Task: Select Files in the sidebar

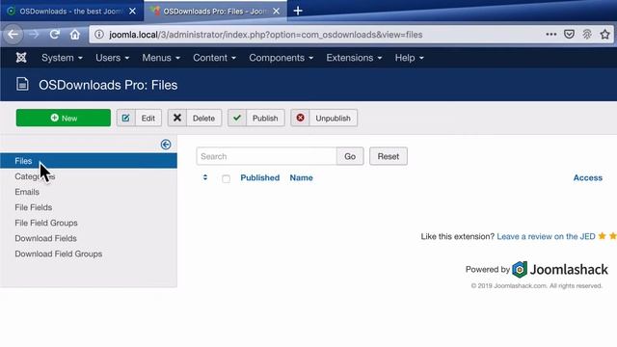Action: pyautogui.click(x=89, y=161)
